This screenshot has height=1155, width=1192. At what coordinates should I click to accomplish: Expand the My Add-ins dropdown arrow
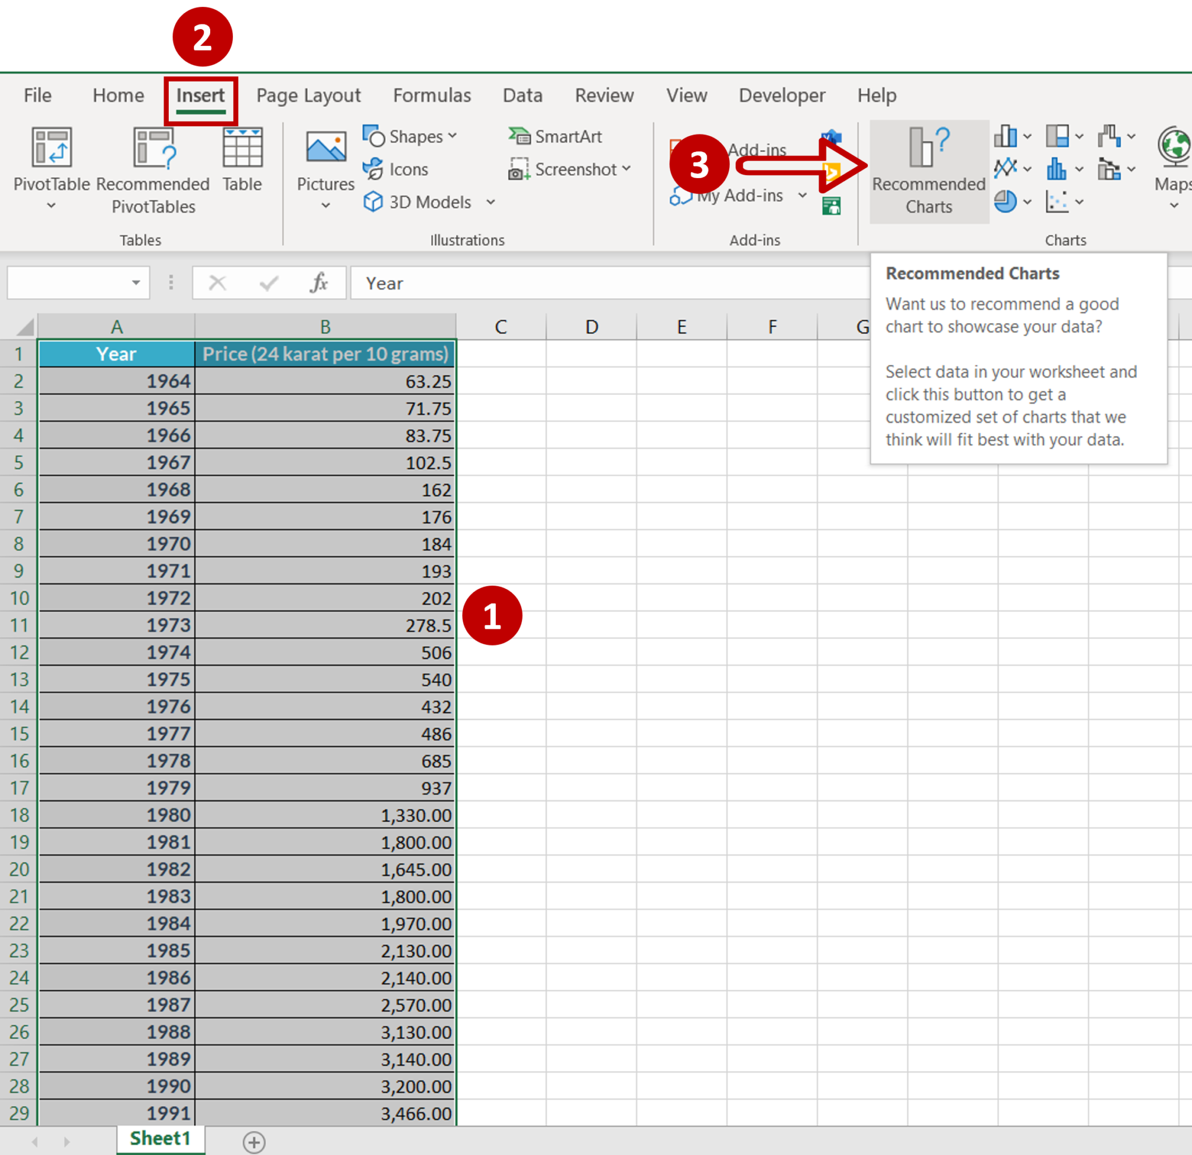[x=801, y=195]
